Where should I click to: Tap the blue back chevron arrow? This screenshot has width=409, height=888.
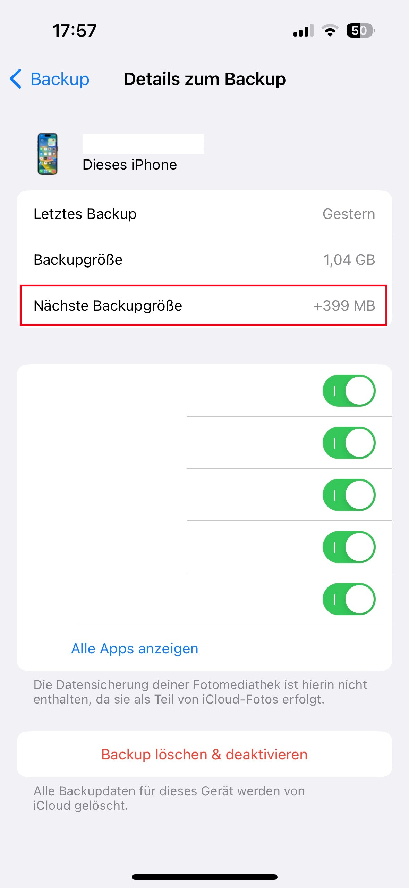tap(16, 79)
